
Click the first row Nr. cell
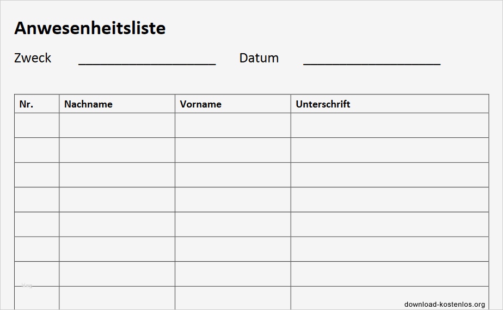coord(36,125)
